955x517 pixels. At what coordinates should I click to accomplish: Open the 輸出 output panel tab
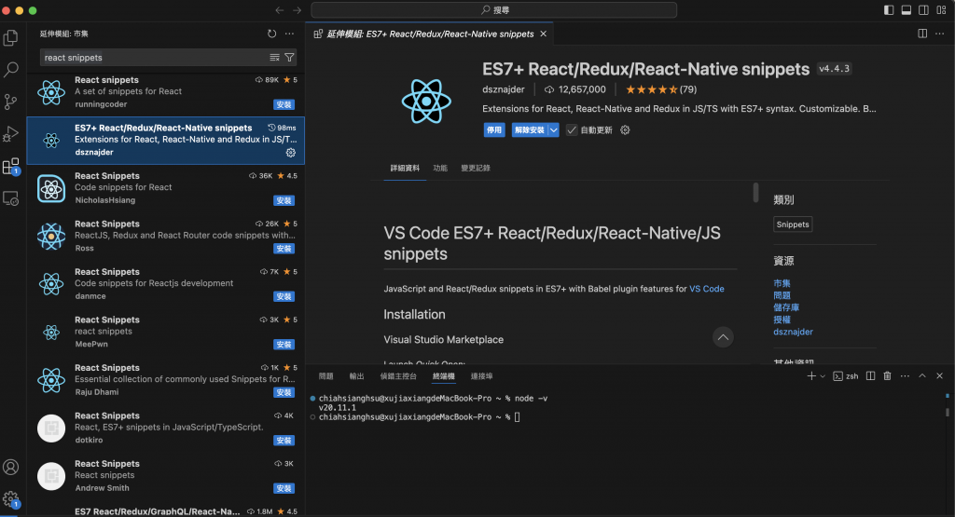pos(356,376)
